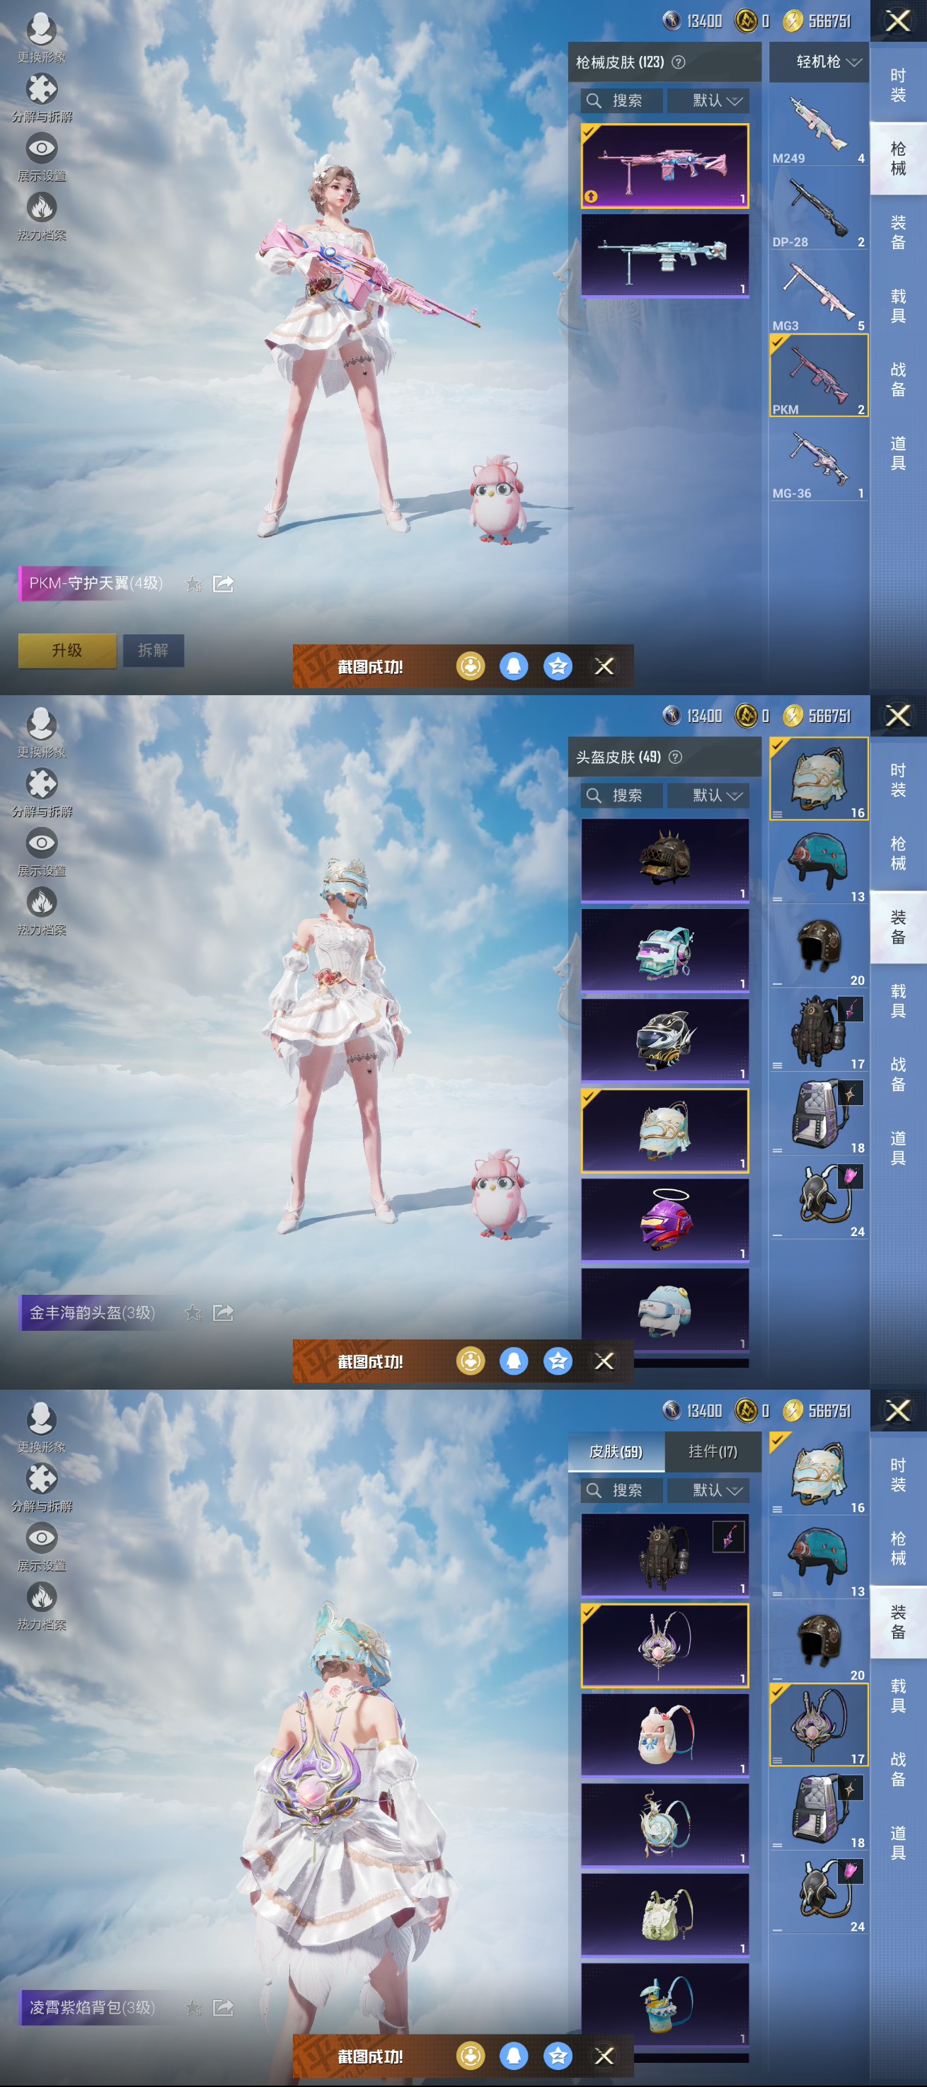
Task: Choose the MG-36 weapon entry
Action: coord(819,461)
